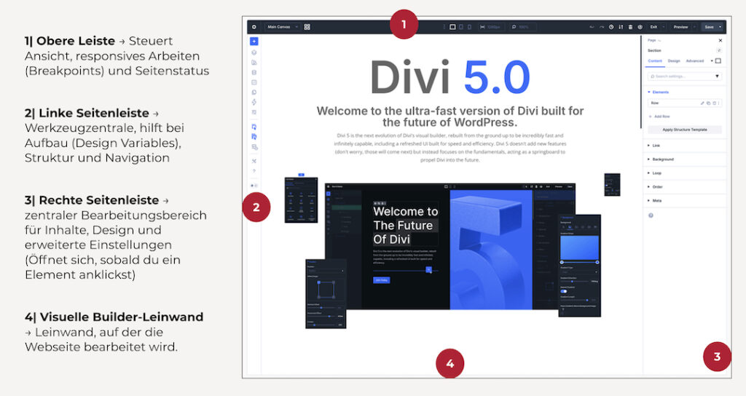746x396 pixels.
Task: Open the filter arrow in Search settings
Action: coord(717,76)
